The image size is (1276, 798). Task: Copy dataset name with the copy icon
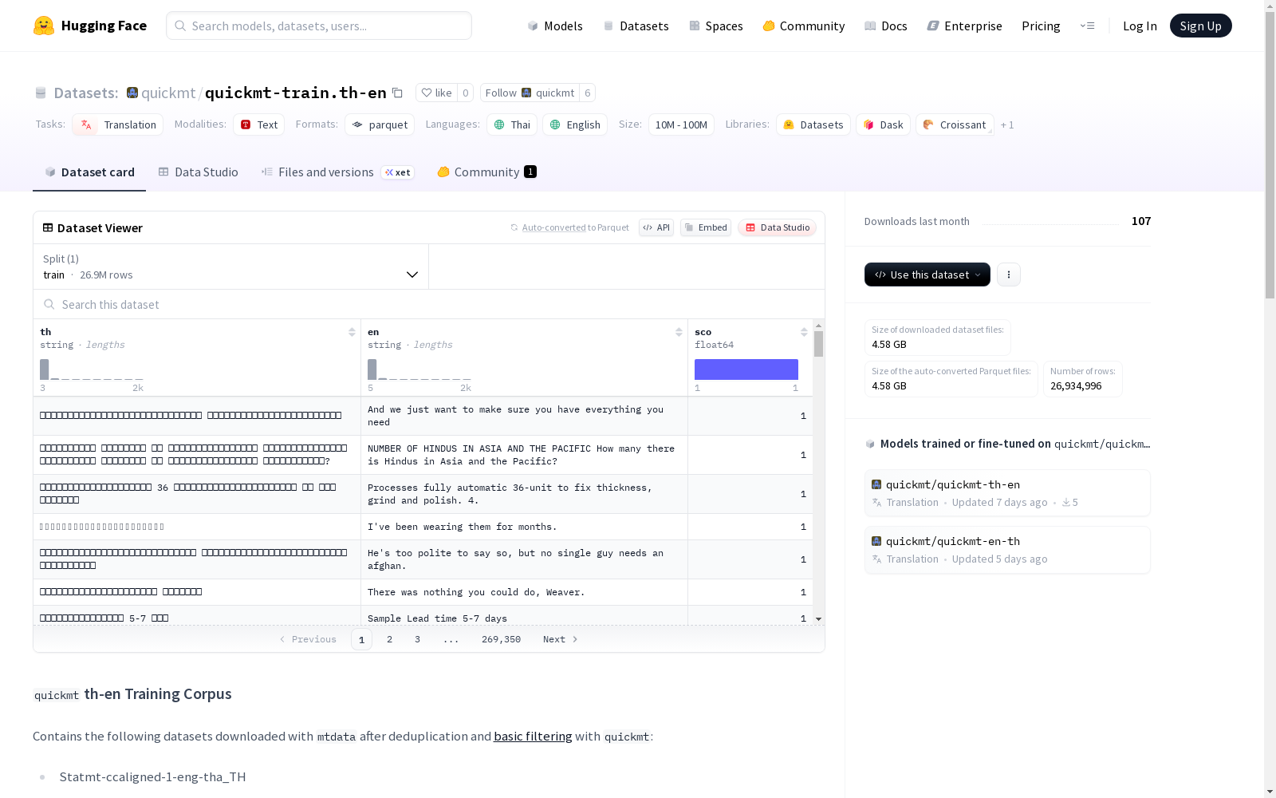point(397,93)
